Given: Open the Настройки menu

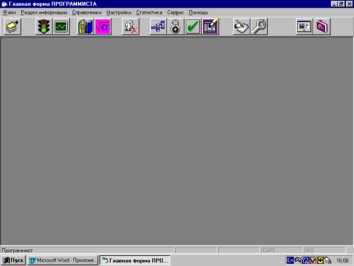Looking at the screenshot, I should [119, 13].
